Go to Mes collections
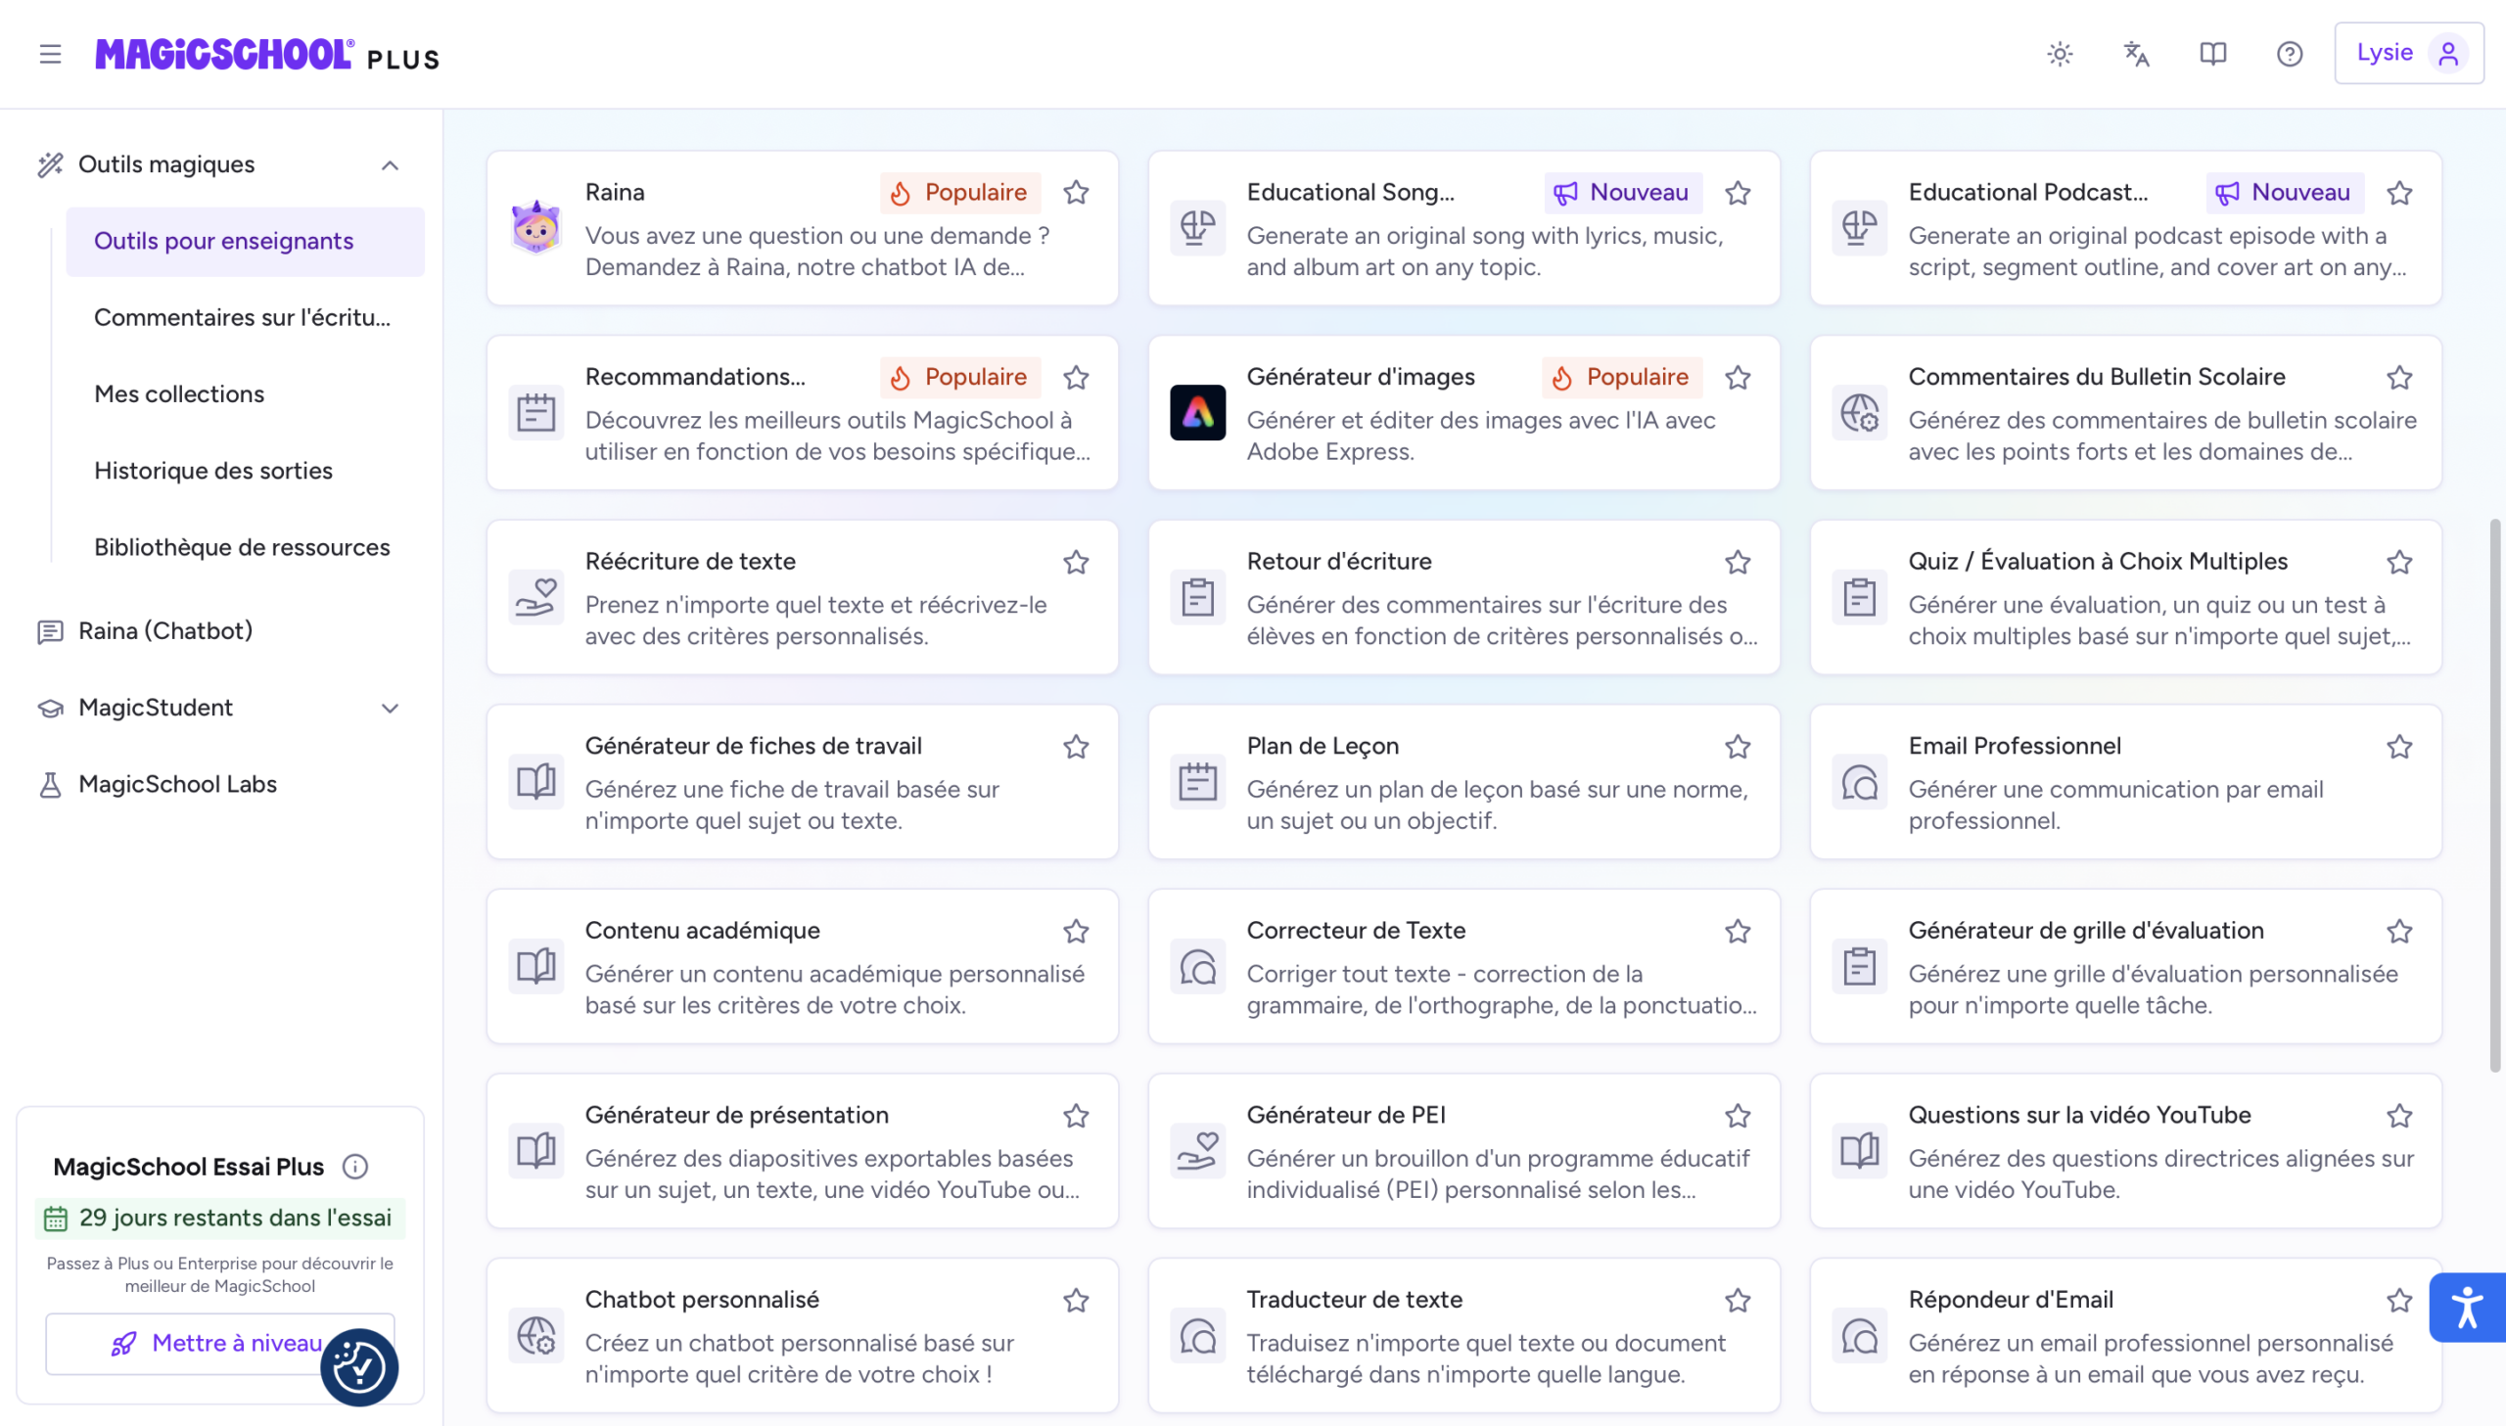Image resolution: width=2506 pixels, height=1426 pixels. click(x=245, y=393)
